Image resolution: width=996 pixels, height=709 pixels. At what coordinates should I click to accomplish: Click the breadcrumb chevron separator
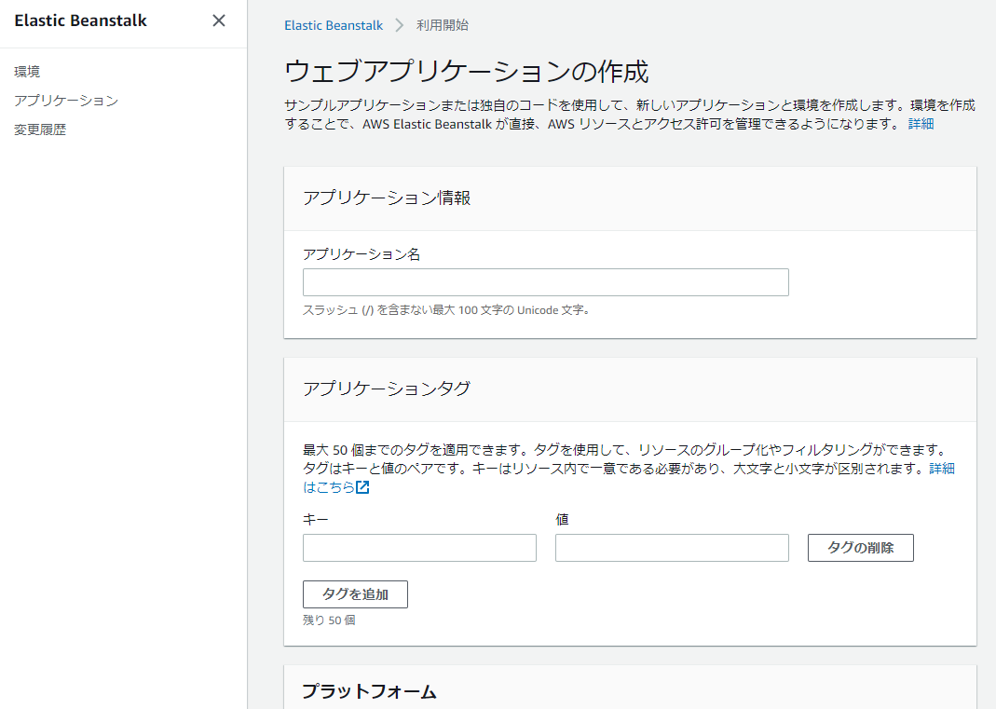(399, 25)
